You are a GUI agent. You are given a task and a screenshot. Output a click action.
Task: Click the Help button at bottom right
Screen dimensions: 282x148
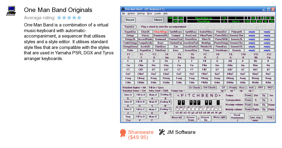click(270, 117)
